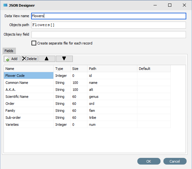
Task: Move field down with the down arrow
Action: tap(64, 59)
